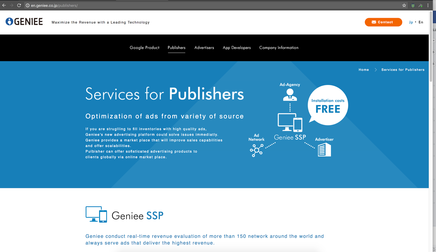The image size is (436, 252).
Task: Go to Home via breadcrumb
Action: click(x=364, y=70)
